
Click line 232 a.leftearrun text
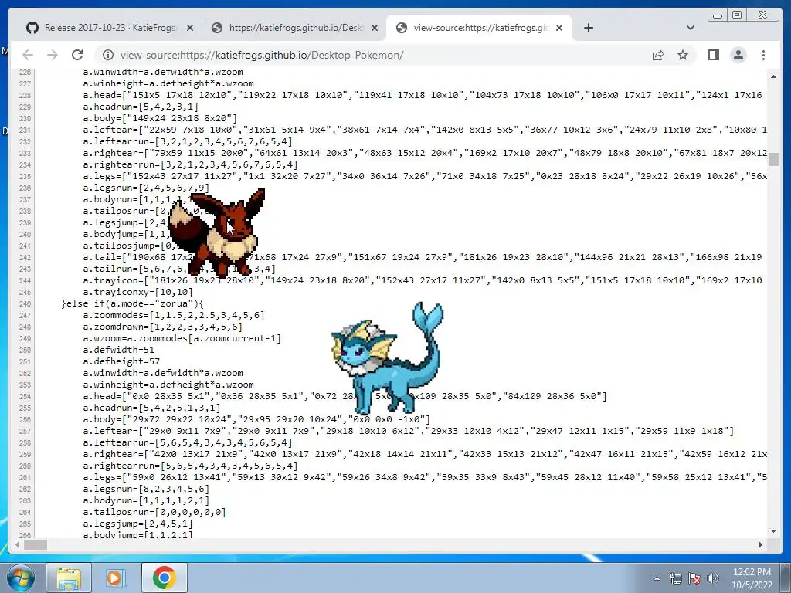(188, 142)
